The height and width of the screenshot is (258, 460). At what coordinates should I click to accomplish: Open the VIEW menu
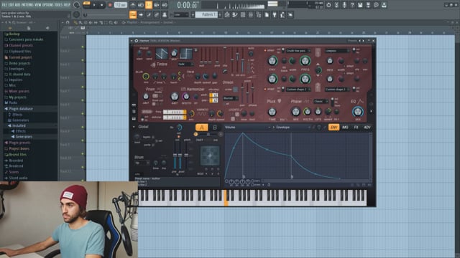(38, 5)
